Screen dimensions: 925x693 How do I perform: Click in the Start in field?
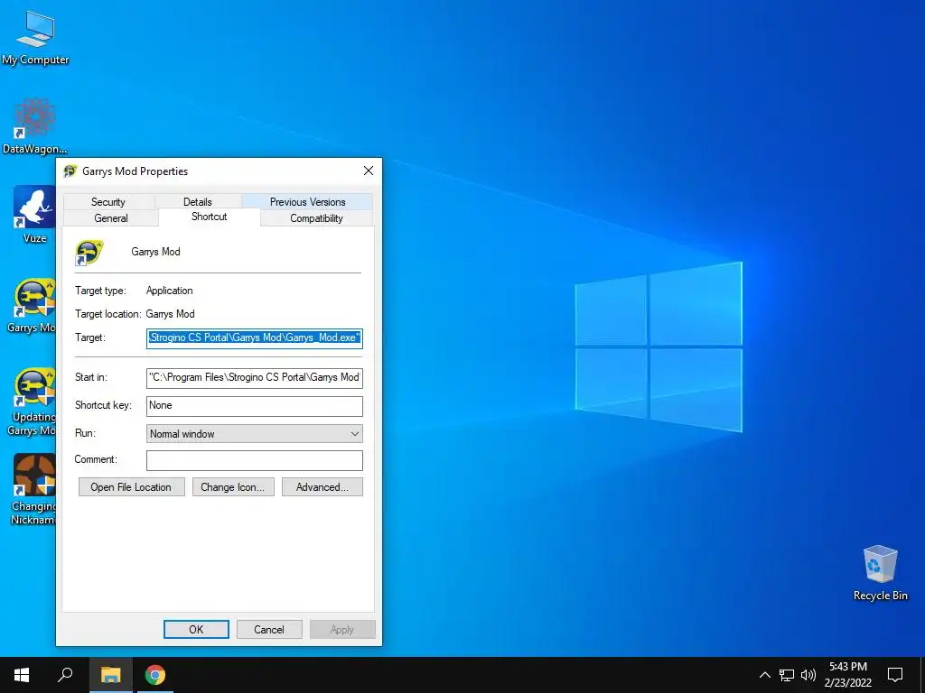coord(254,378)
